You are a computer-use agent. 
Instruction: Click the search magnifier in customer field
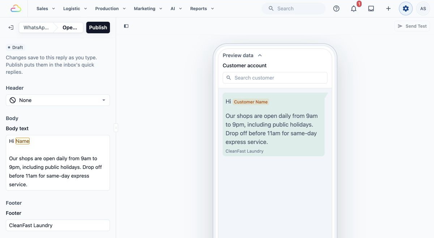[x=229, y=78]
